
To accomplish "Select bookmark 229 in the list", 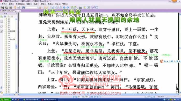I will pyautogui.click(x=9, y=27).
